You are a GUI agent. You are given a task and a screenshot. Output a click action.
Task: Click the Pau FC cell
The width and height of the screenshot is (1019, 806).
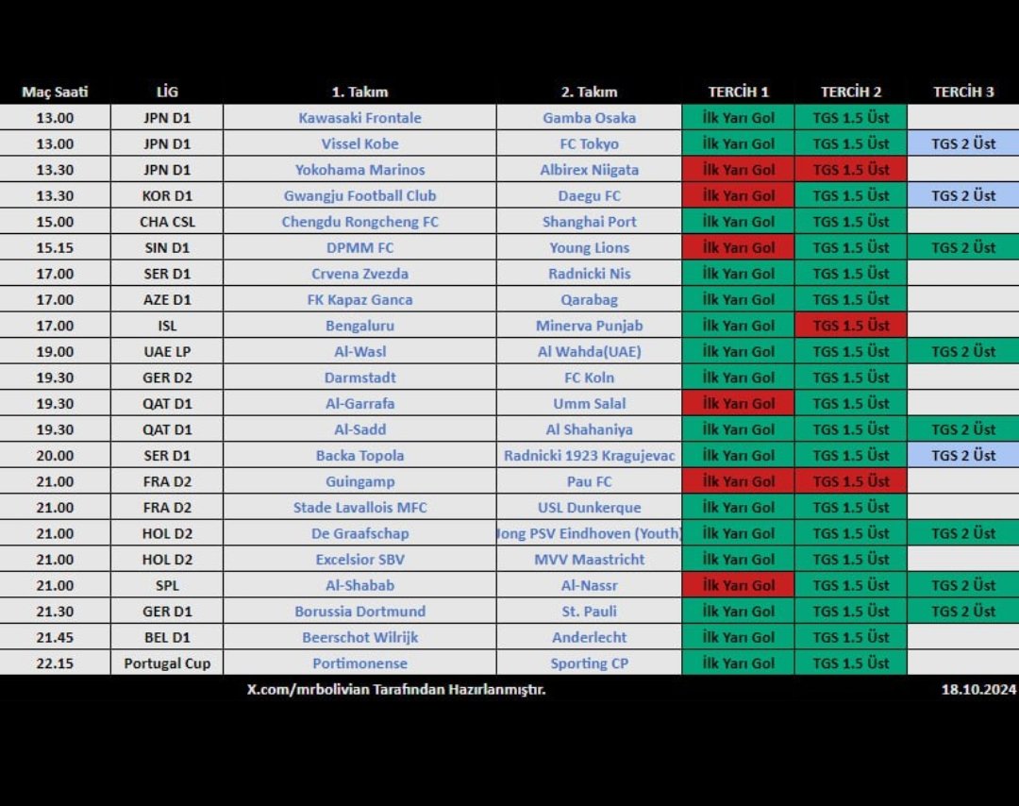589,481
